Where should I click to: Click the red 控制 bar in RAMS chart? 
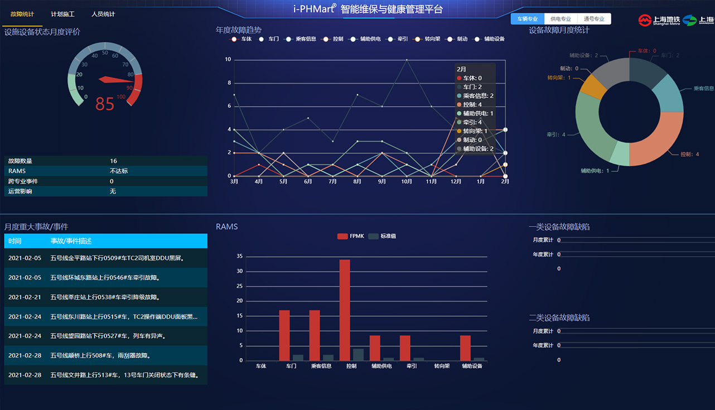pos(345,310)
